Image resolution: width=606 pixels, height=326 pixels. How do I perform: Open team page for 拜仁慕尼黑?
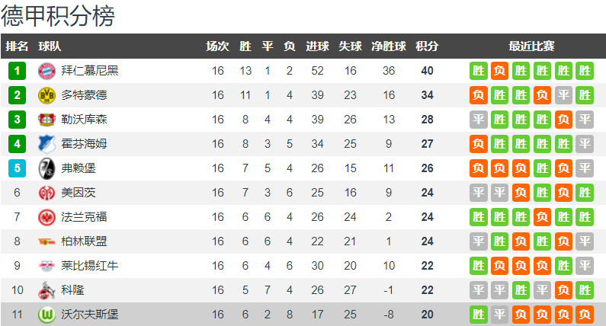pyautogui.click(x=90, y=71)
